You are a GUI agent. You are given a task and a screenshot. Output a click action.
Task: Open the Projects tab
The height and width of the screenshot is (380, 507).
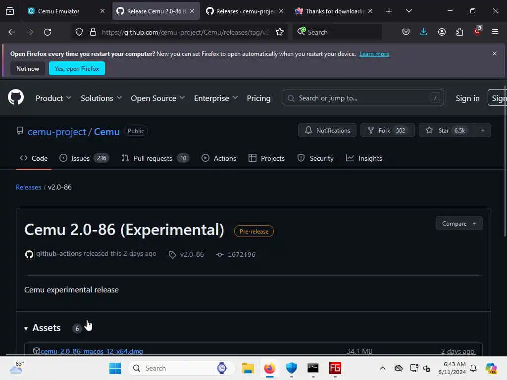266,158
